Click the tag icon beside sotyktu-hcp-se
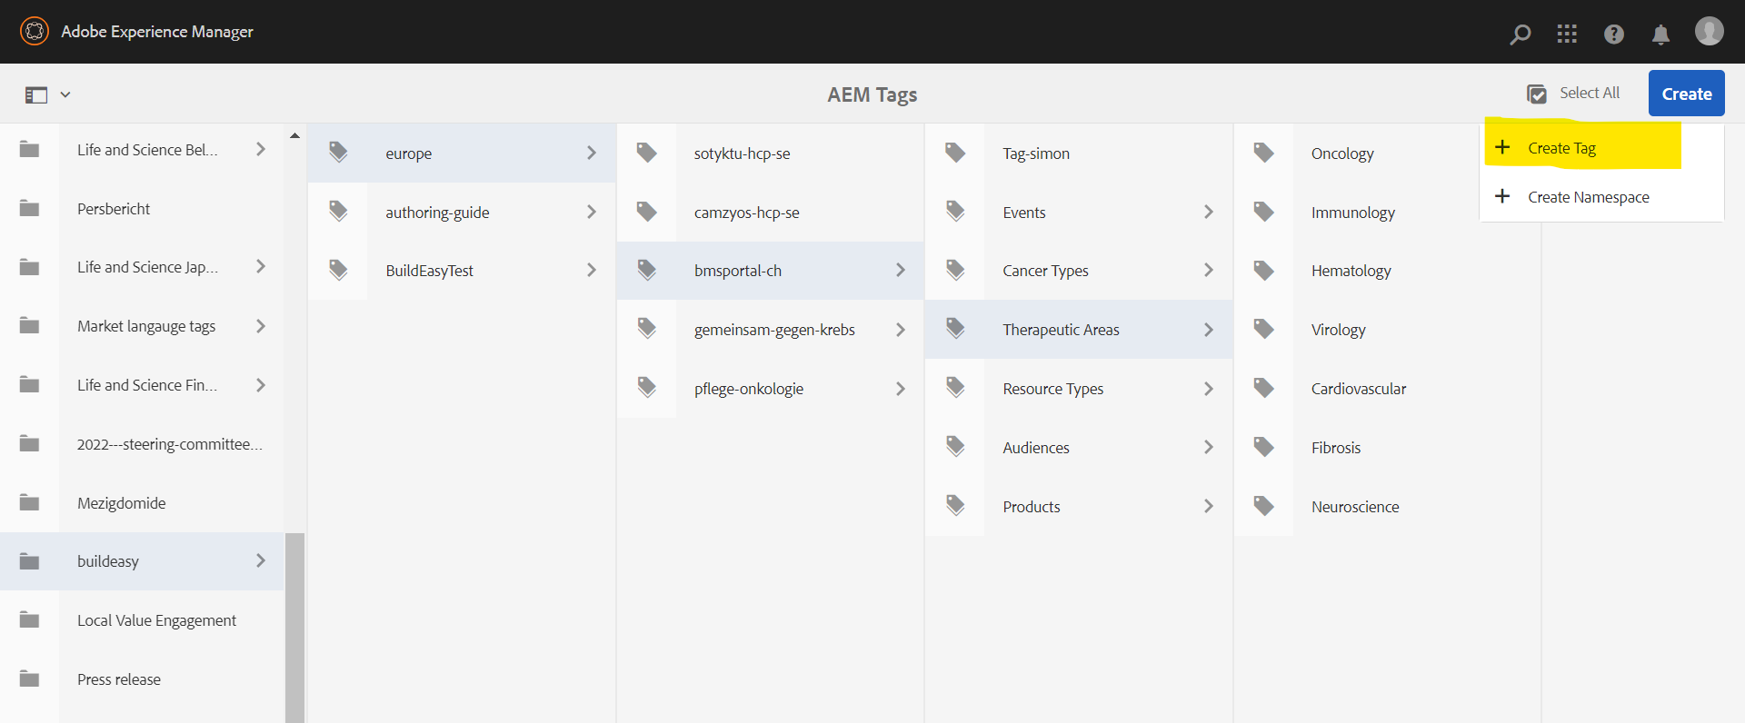Screen dimensions: 1745x723 click(647, 152)
